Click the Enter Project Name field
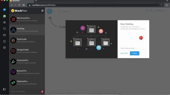 point(133,48)
